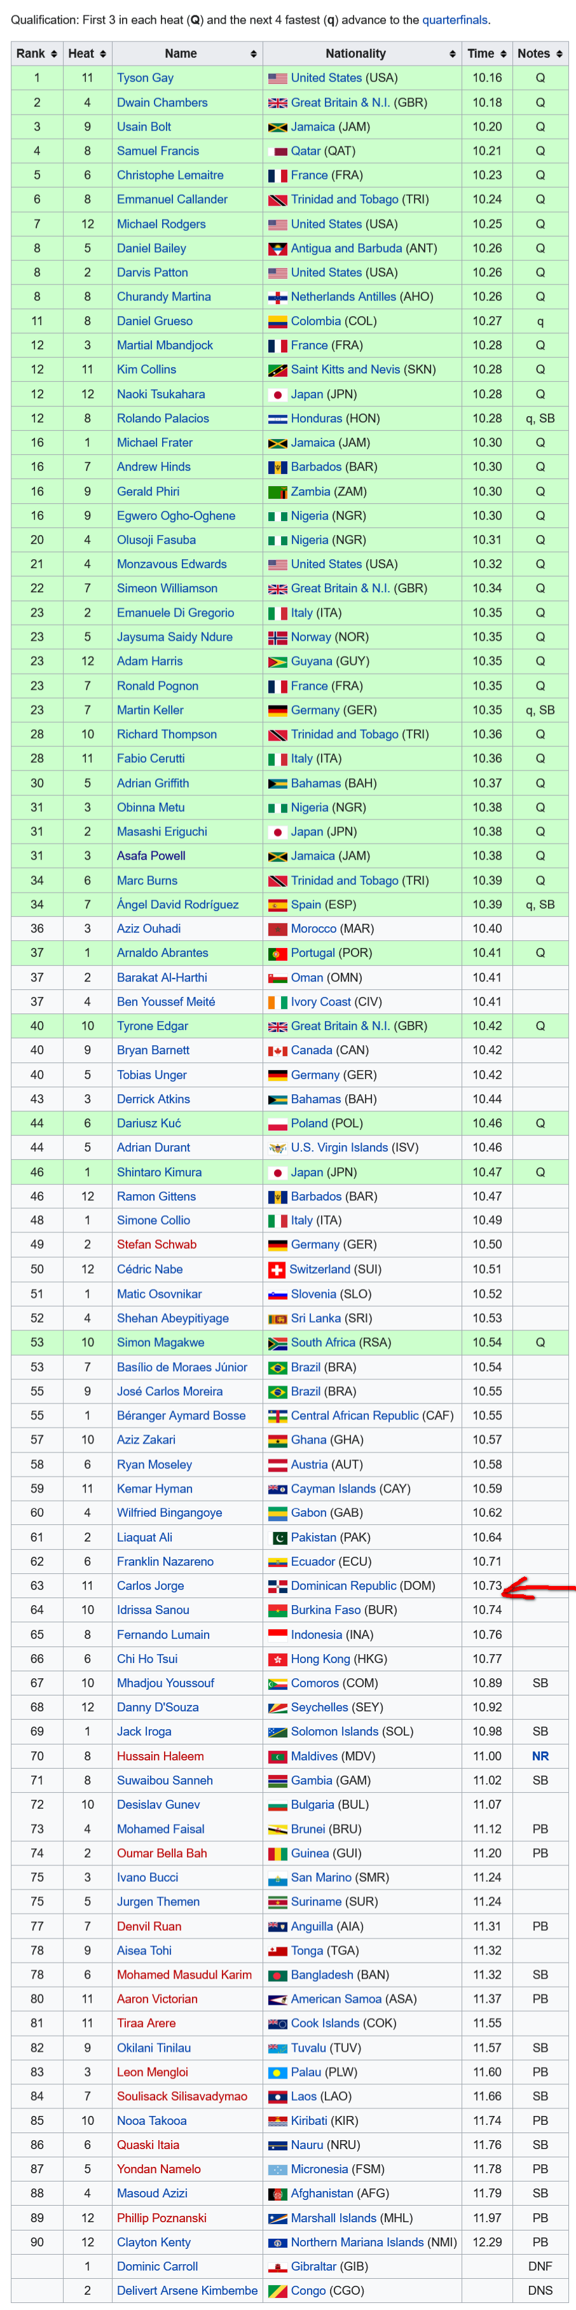The height and width of the screenshot is (2310, 576).
Task: Sort table by Nationality column
Action: tap(362, 54)
